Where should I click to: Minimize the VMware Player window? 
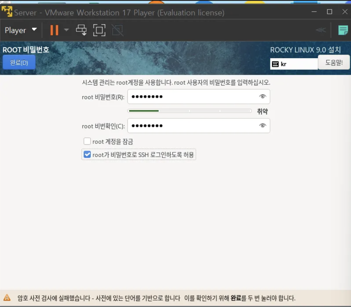314,12
